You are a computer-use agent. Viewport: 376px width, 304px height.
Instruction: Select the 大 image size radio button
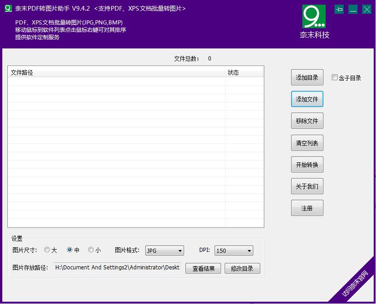click(x=47, y=250)
